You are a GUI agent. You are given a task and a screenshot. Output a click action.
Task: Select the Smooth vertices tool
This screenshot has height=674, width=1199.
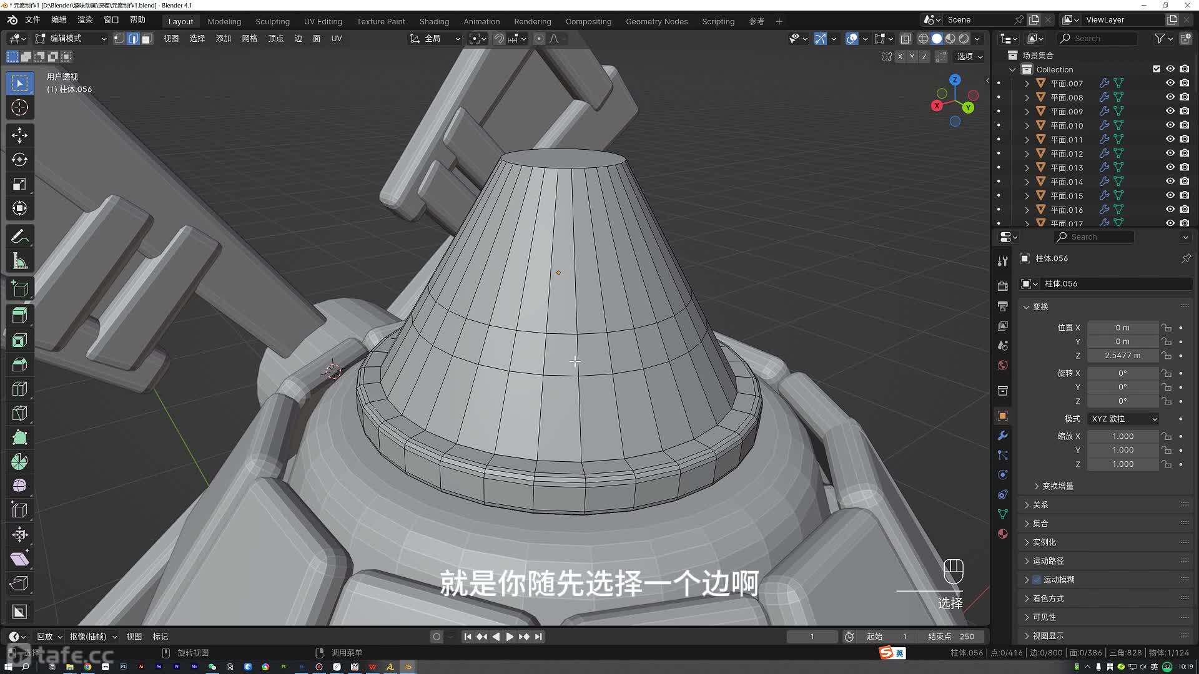(x=19, y=486)
